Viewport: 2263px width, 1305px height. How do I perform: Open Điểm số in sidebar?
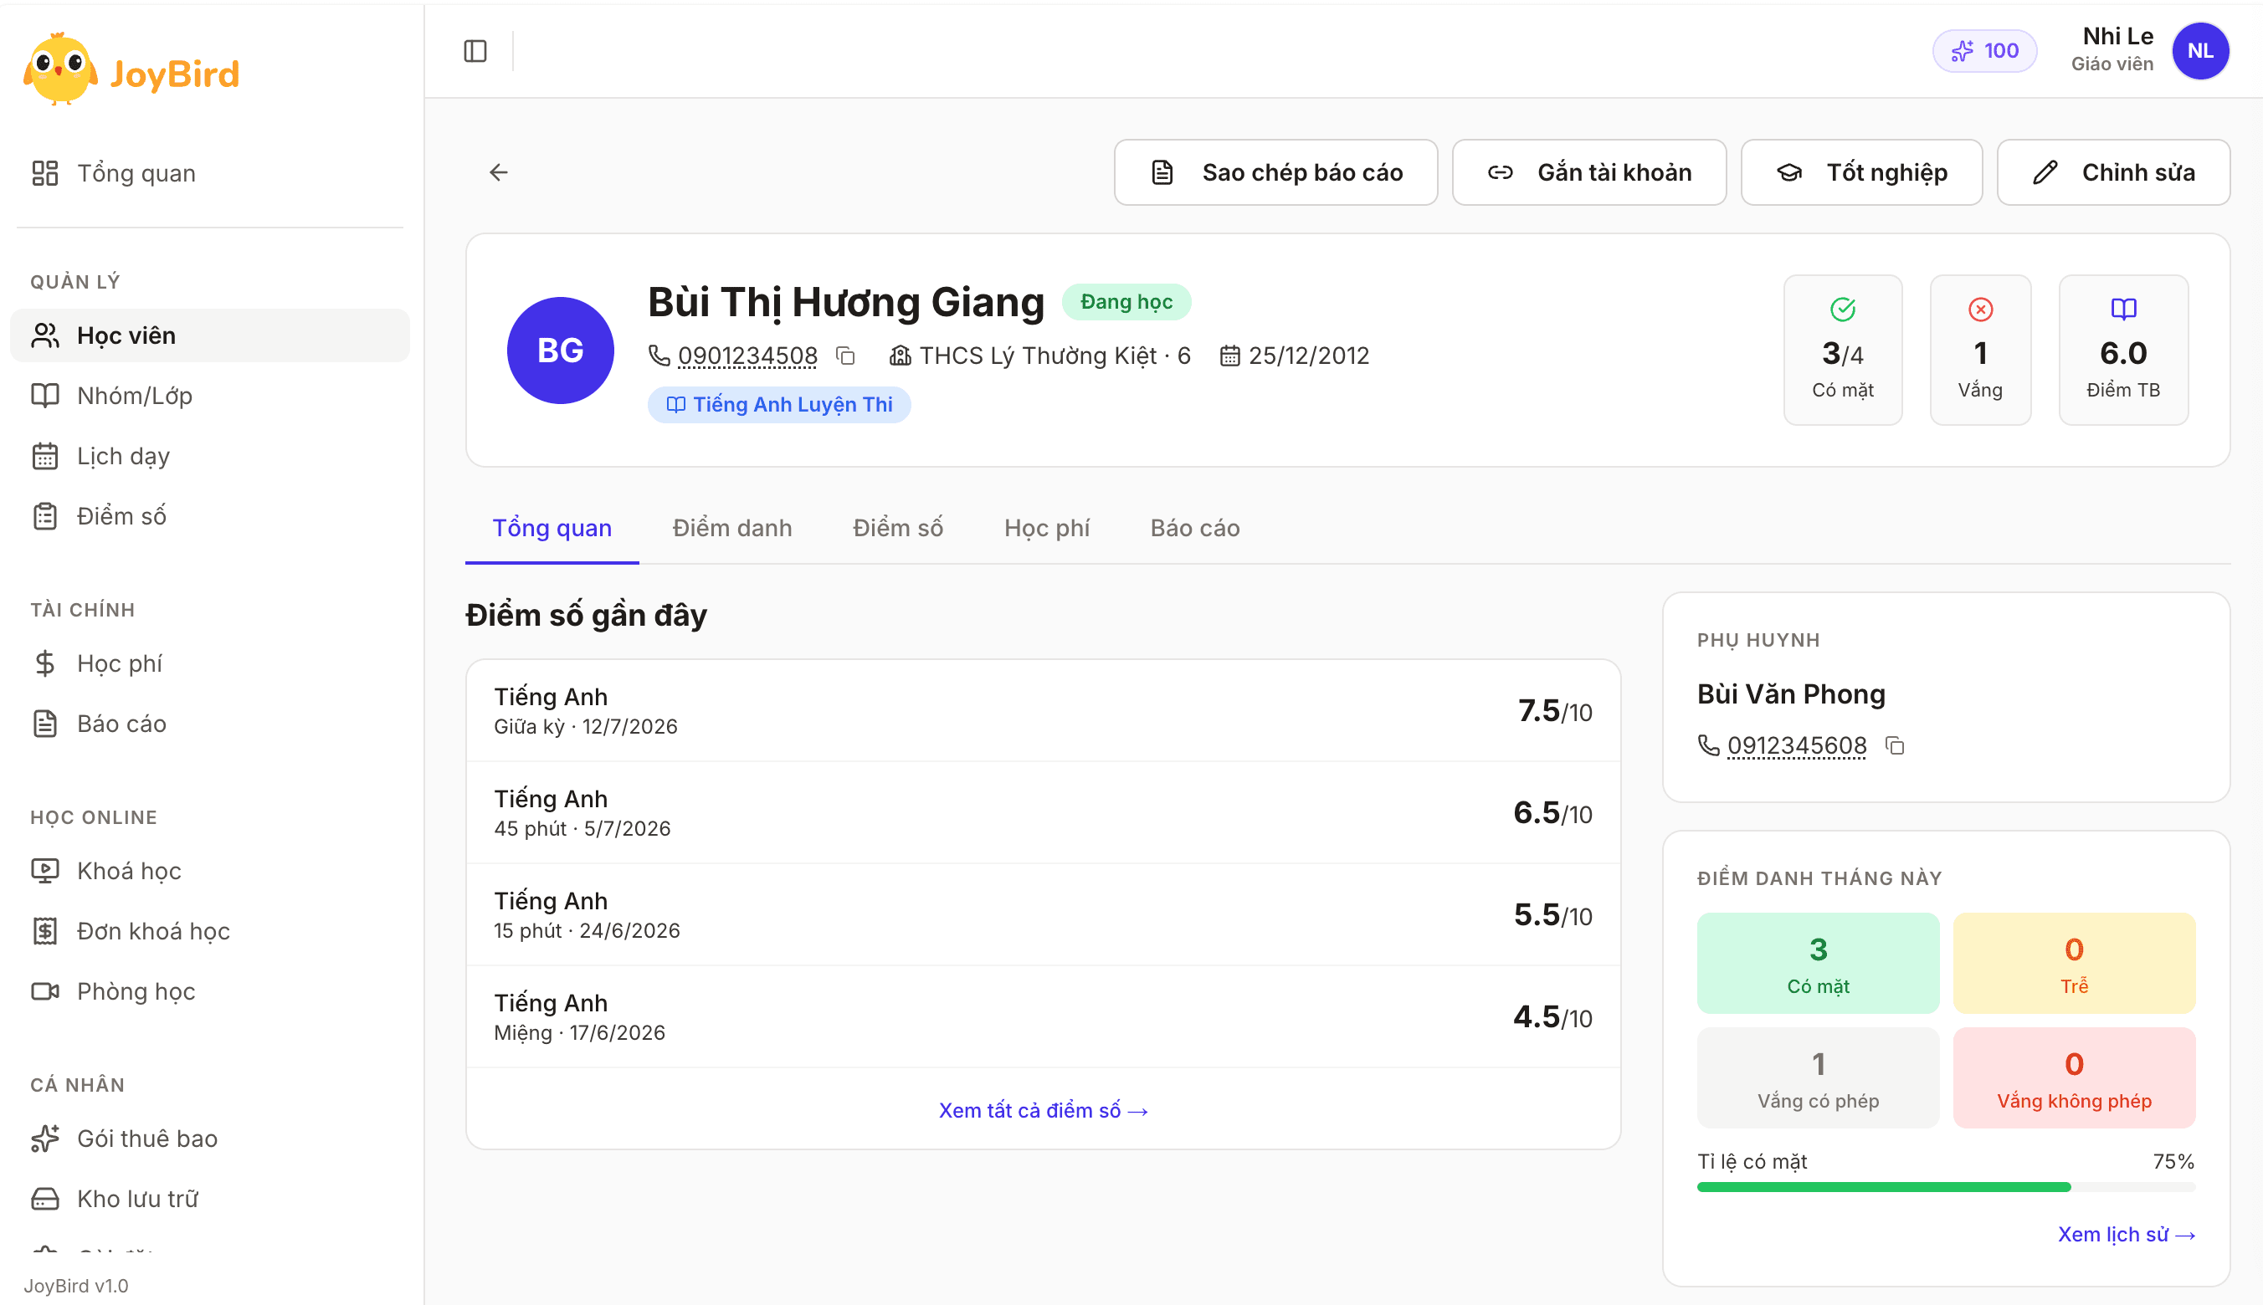[x=210, y=516]
